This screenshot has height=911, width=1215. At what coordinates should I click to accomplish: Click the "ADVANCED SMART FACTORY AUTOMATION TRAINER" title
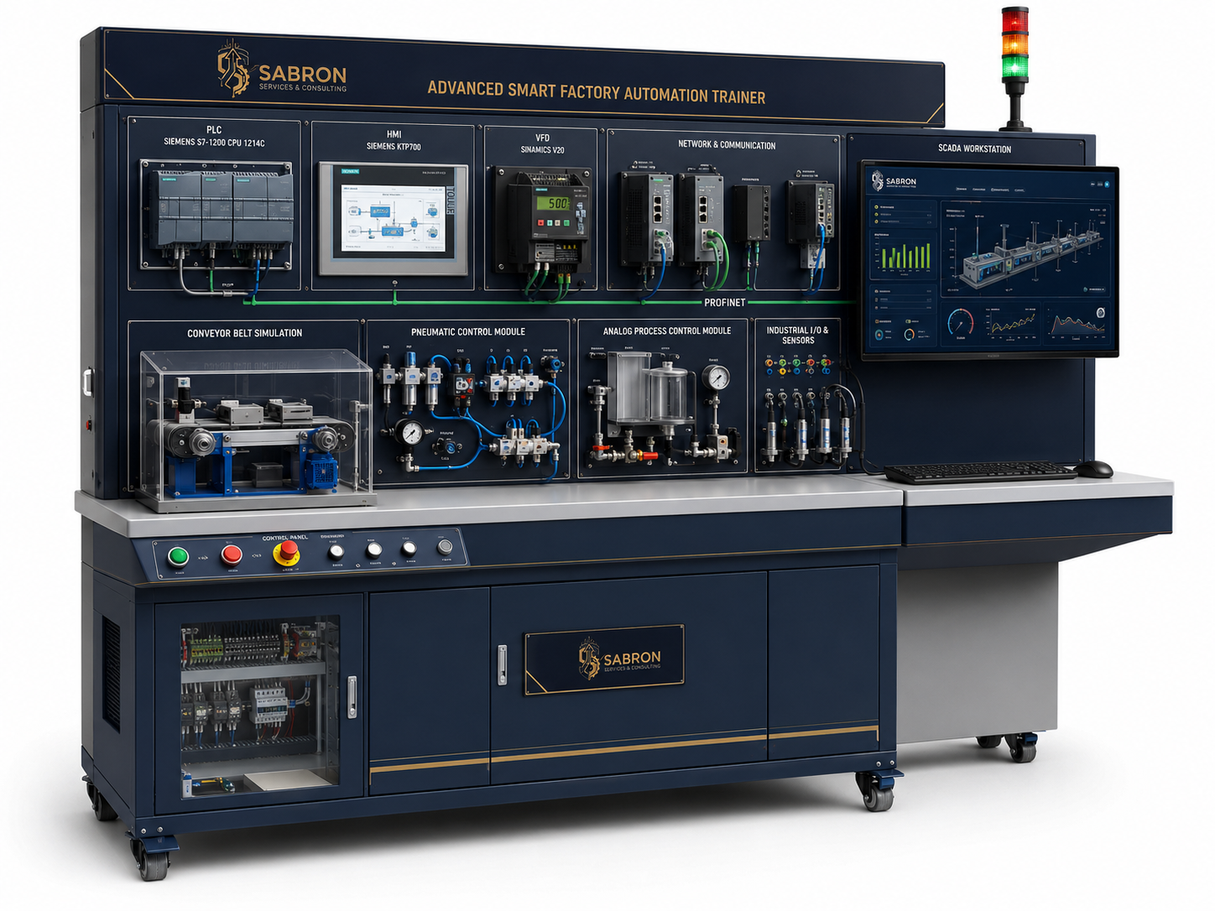pyautogui.click(x=596, y=92)
